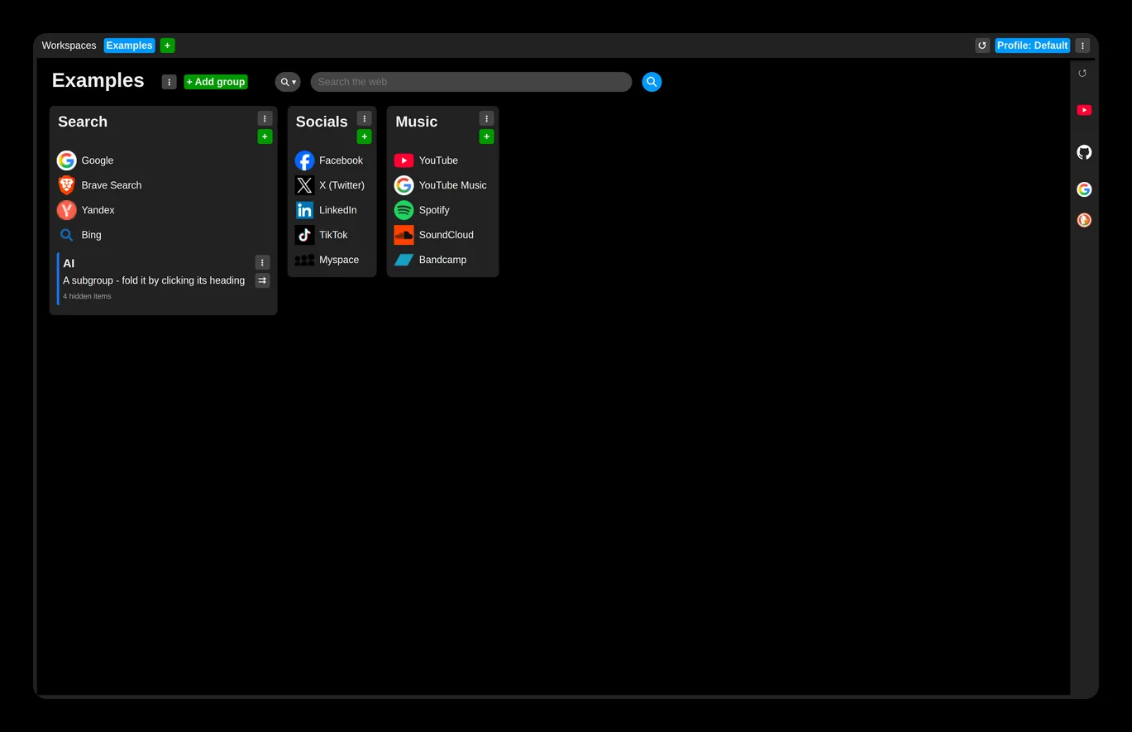Click the '4 hidden items' text

coord(87,296)
